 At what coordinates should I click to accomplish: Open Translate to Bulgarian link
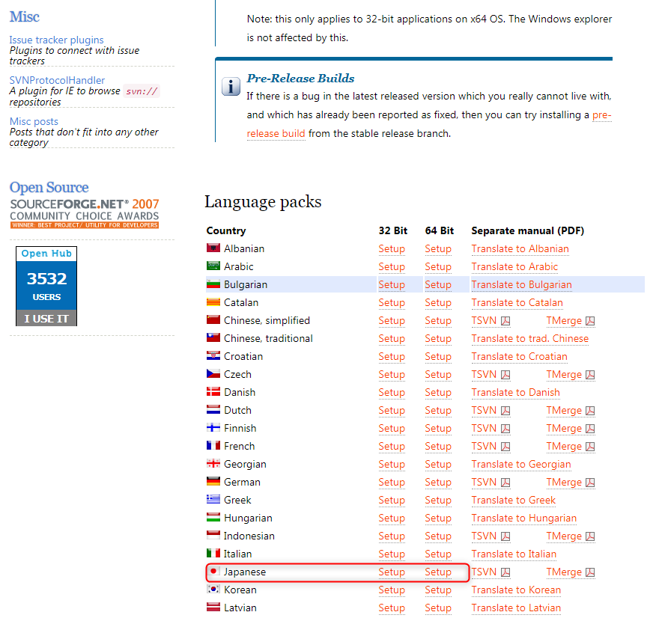tap(521, 284)
